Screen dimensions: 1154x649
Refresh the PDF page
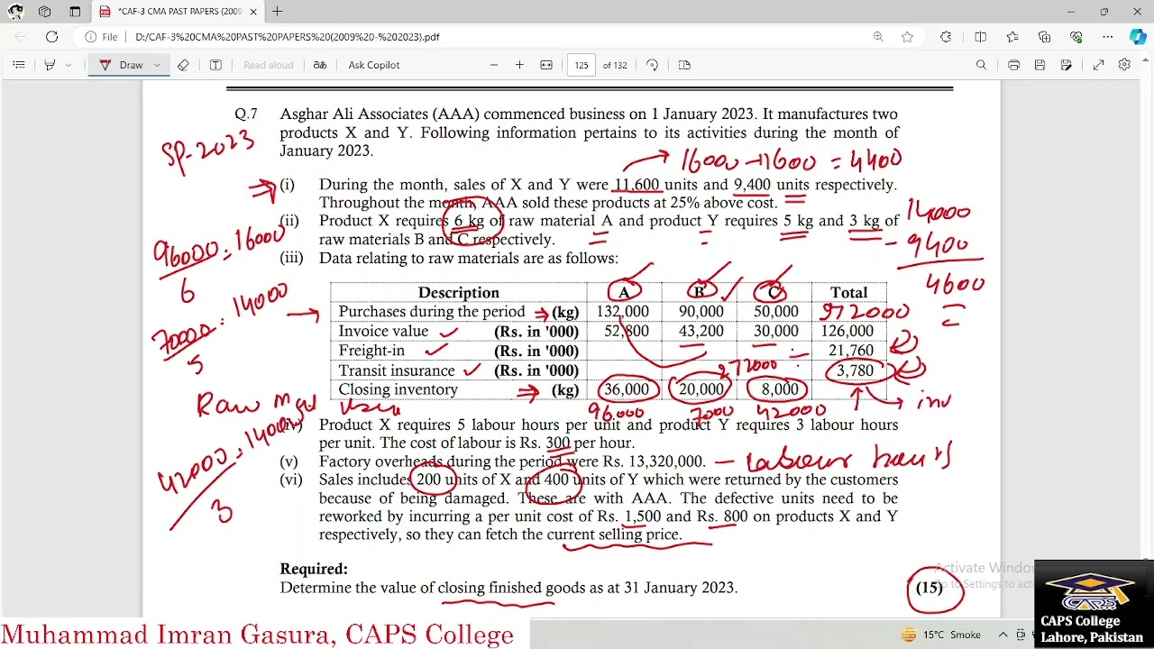tap(51, 37)
